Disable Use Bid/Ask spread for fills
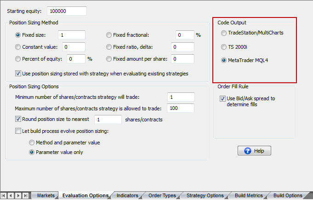 pos(223,98)
